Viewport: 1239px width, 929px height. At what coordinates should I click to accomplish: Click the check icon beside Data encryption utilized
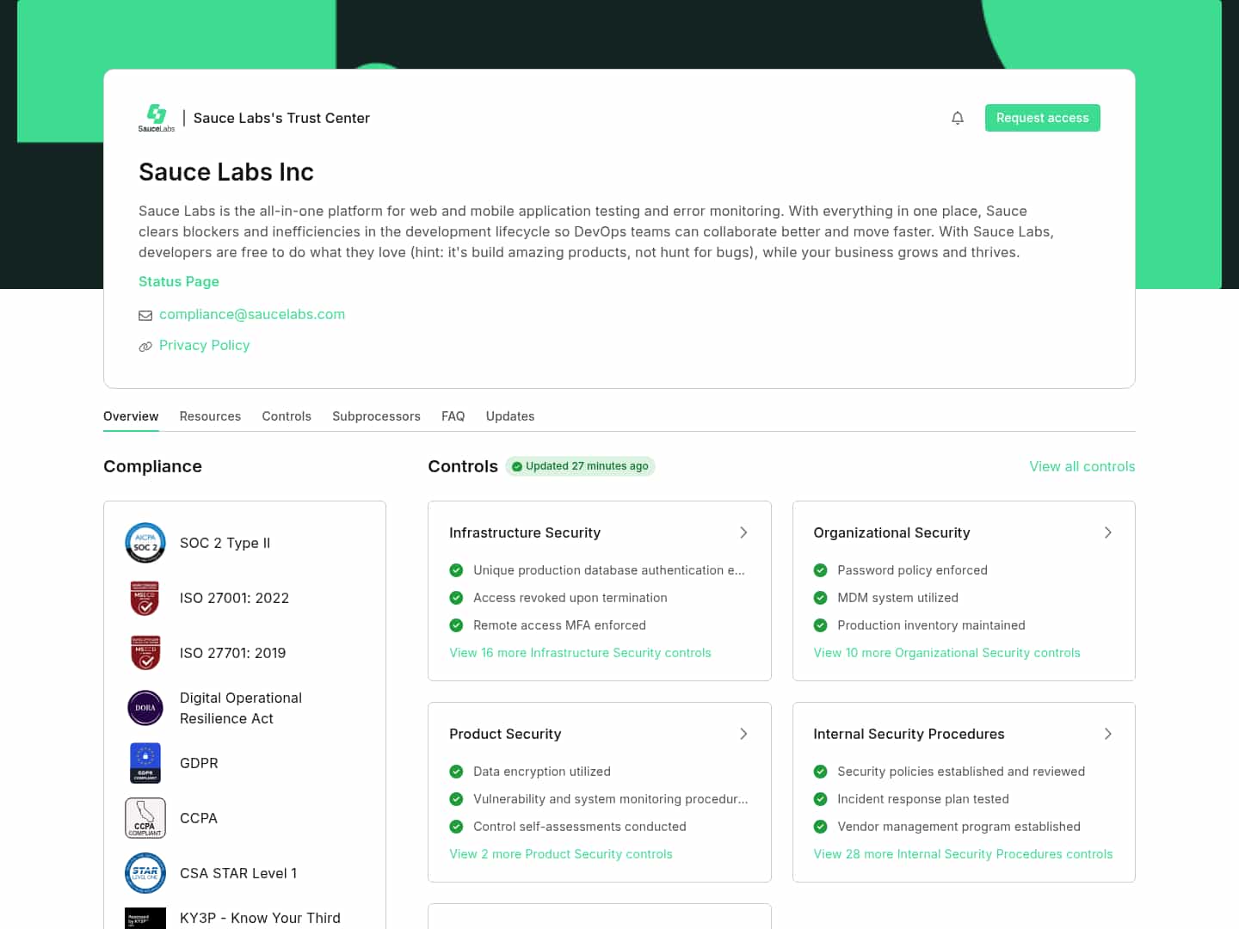point(456,772)
